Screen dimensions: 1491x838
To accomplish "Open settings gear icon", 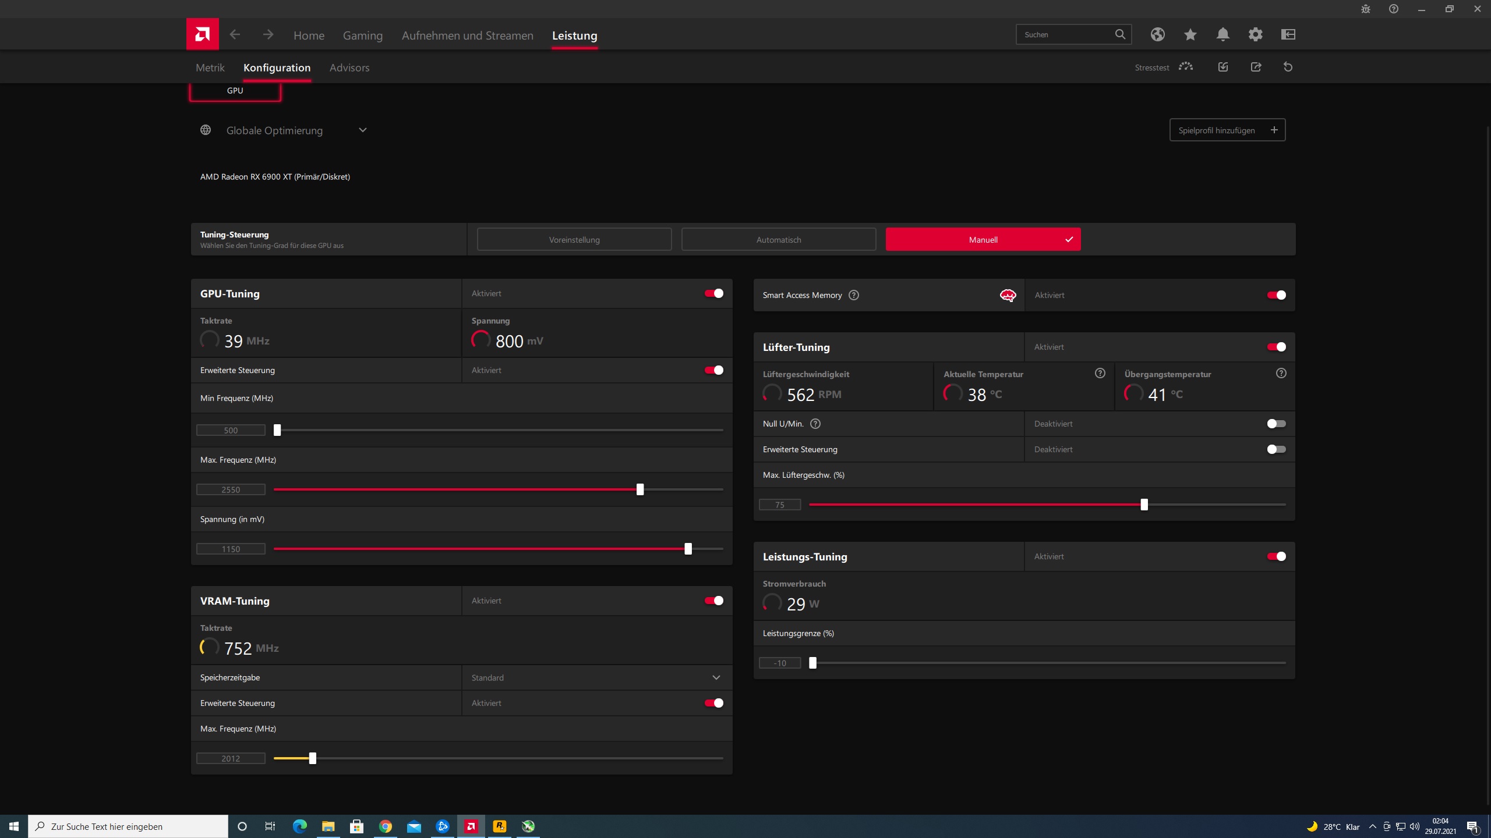I will pos(1255,34).
